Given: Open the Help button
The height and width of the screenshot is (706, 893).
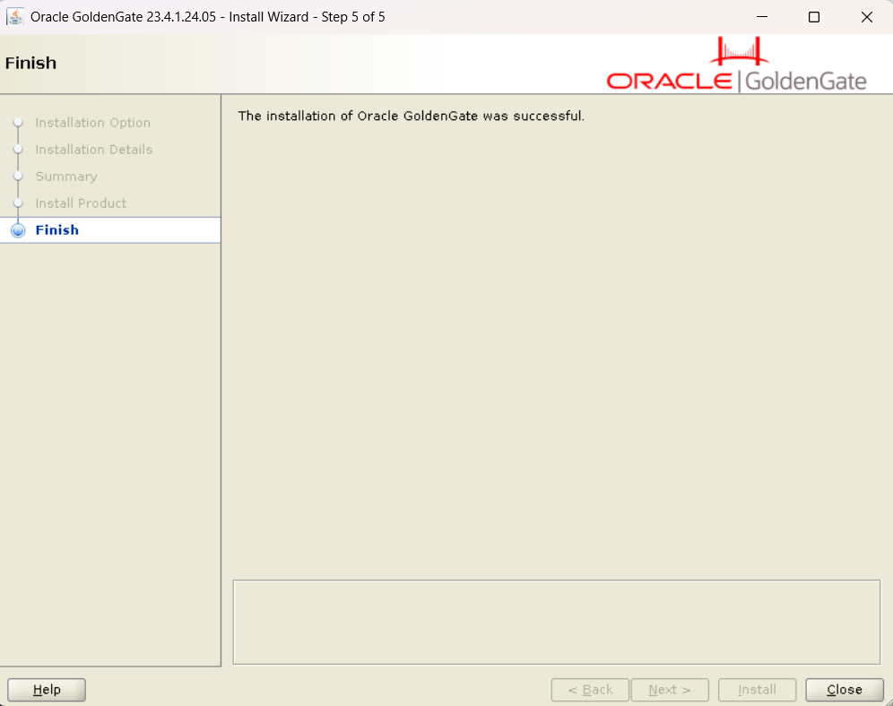Looking at the screenshot, I should pos(47,690).
